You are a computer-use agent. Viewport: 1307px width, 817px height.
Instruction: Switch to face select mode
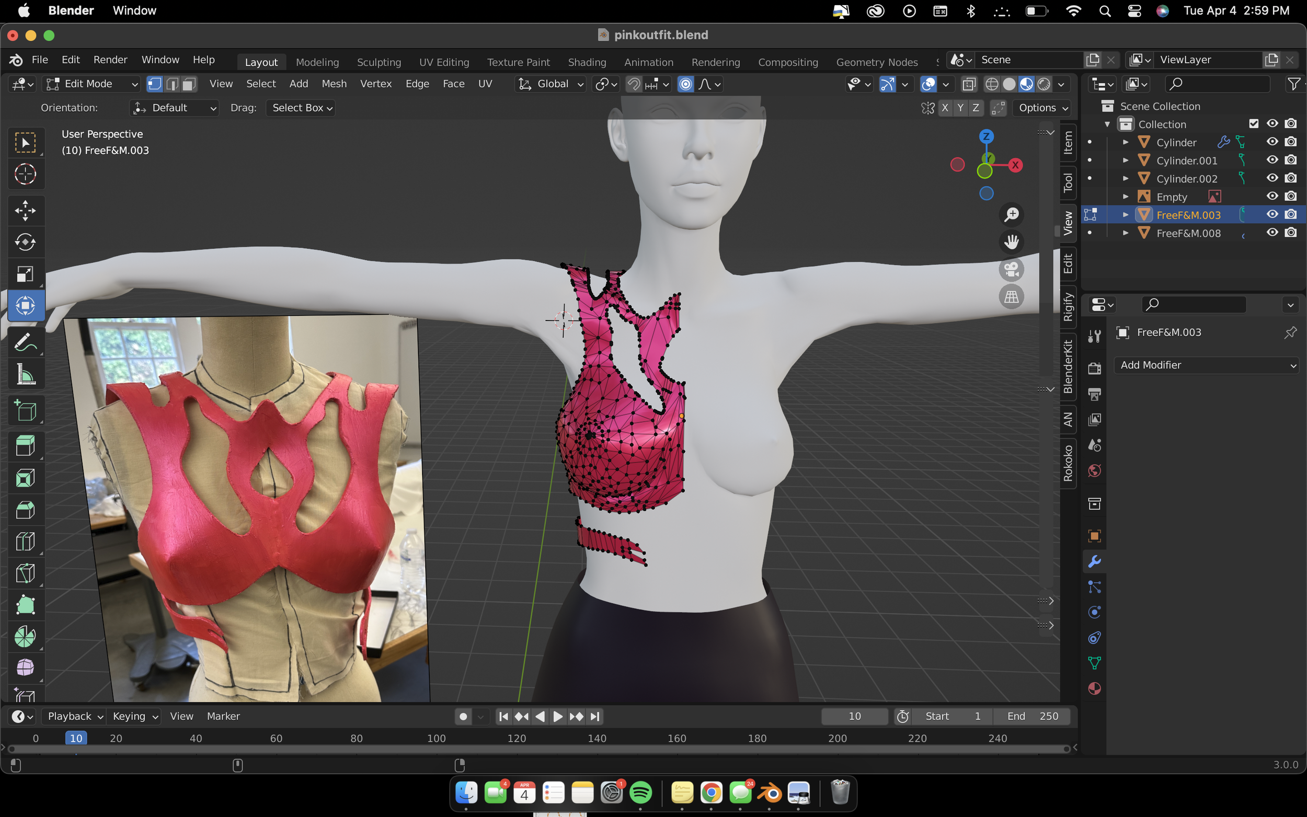click(x=189, y=84)
